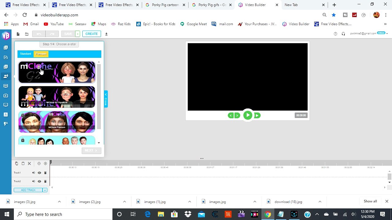Mute the Track2 audio

[34, 182]
